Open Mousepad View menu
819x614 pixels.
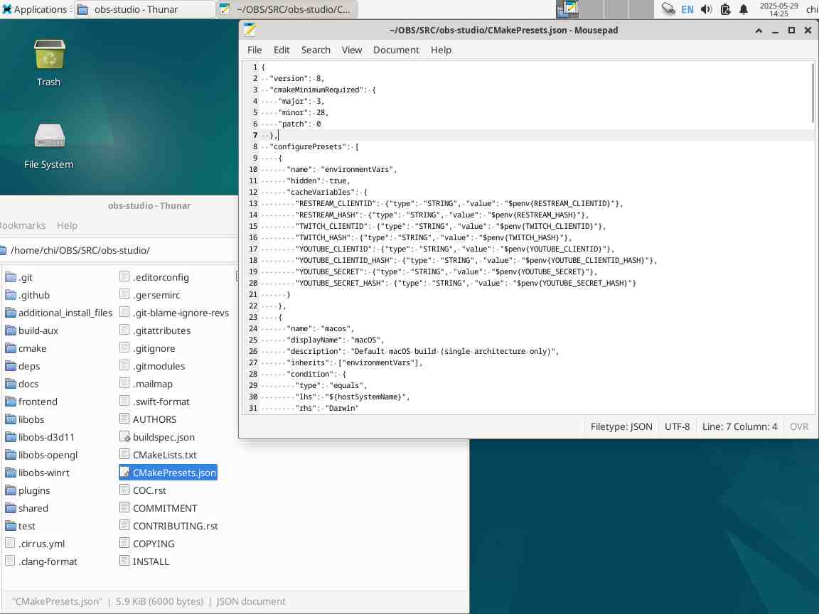coord(351,50)
